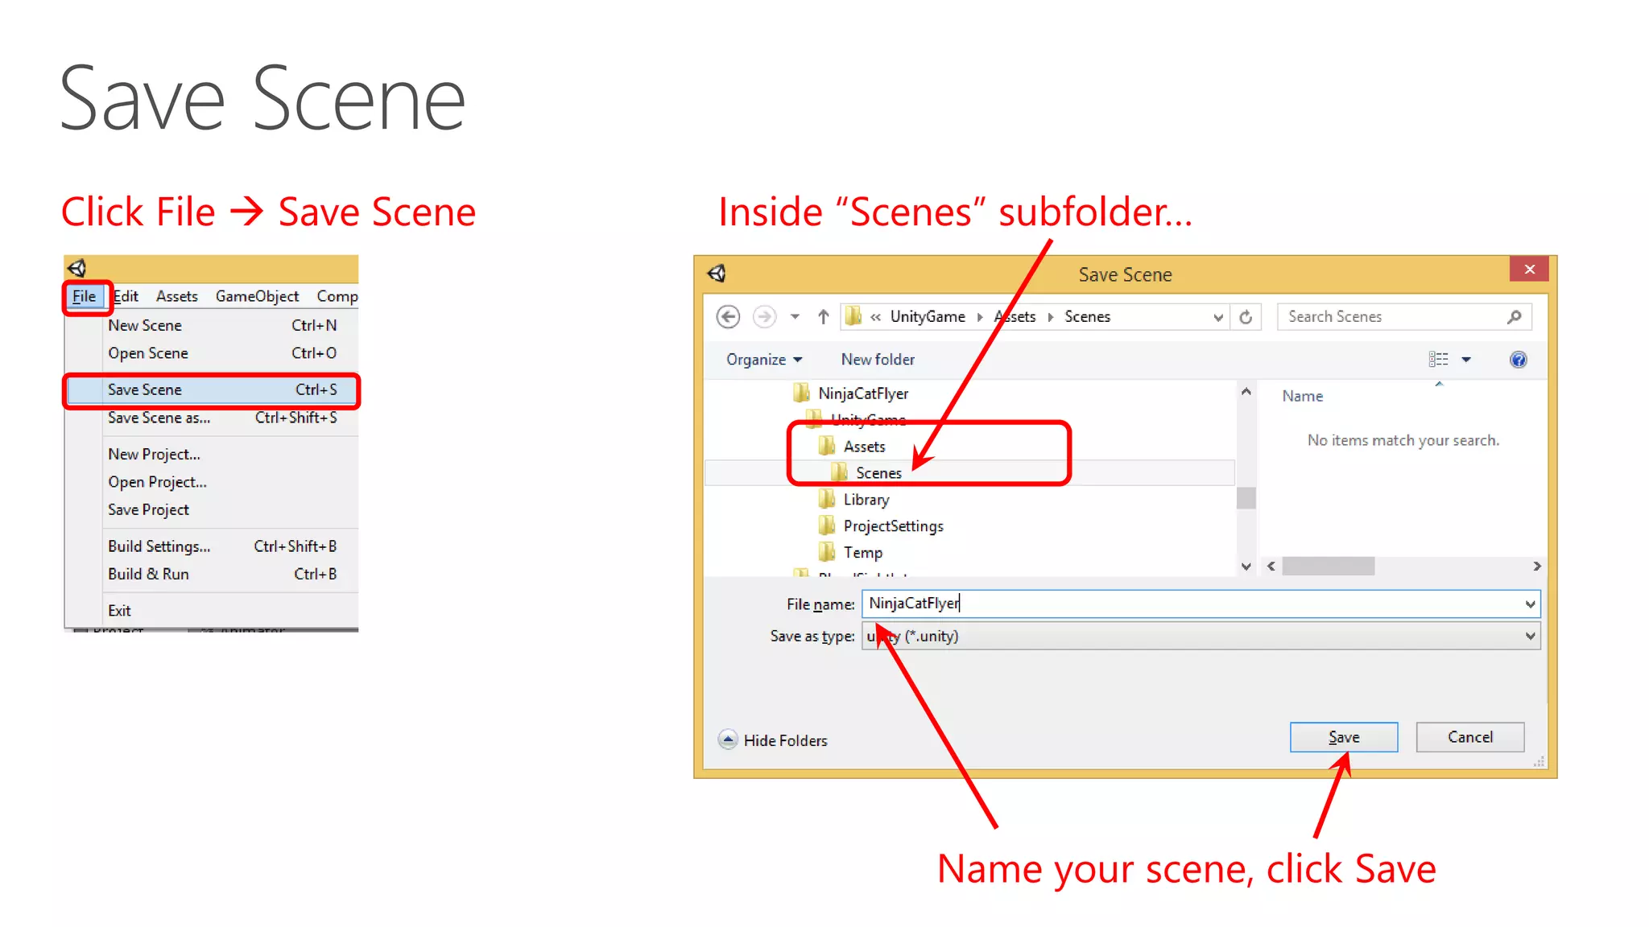Open the File menu
Viewport: 1649px width, 927px height.
[x=85, y=296]
